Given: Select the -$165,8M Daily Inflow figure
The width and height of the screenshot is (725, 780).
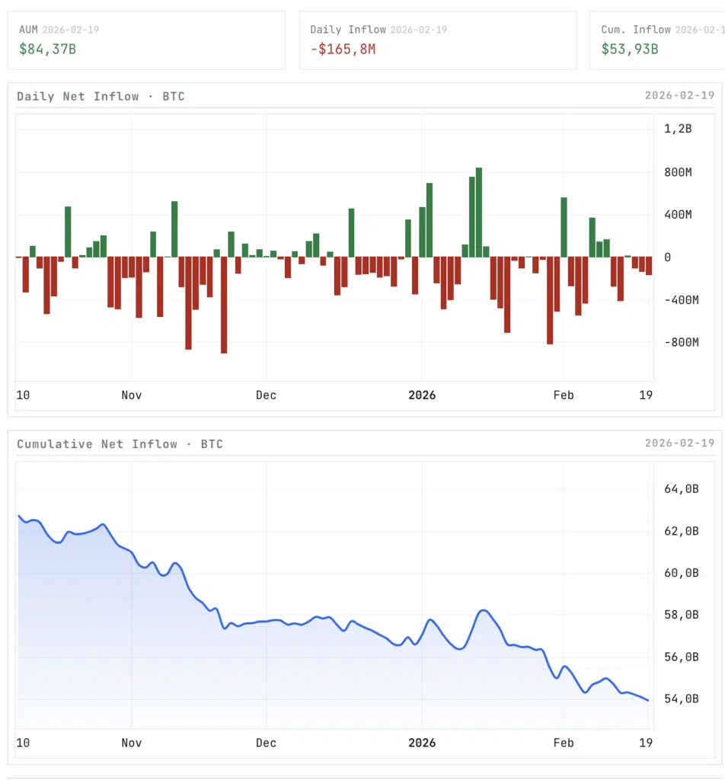Looking at the screenshot, I should tap(344, 49).
